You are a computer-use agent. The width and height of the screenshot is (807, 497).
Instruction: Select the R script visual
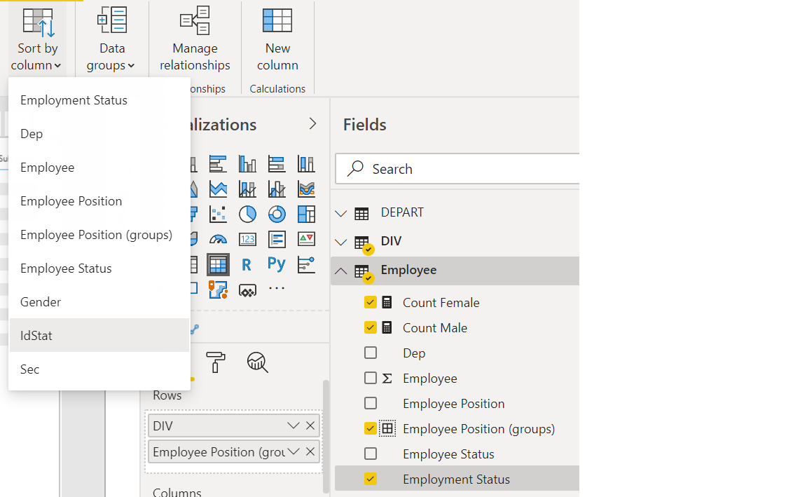coord(247,265)
